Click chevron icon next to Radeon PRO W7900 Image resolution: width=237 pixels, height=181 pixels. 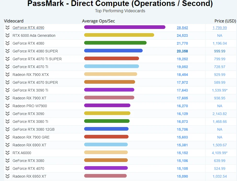(7, 106)
